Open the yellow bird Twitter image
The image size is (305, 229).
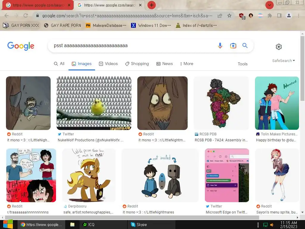[94, 103]
